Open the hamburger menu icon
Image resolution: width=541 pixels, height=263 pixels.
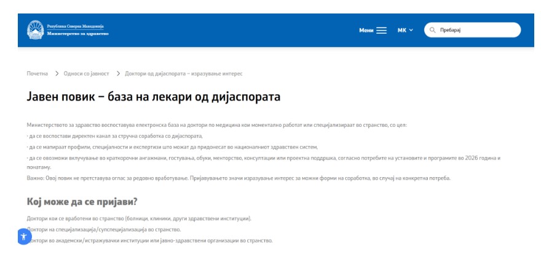[x=381, y=30]
